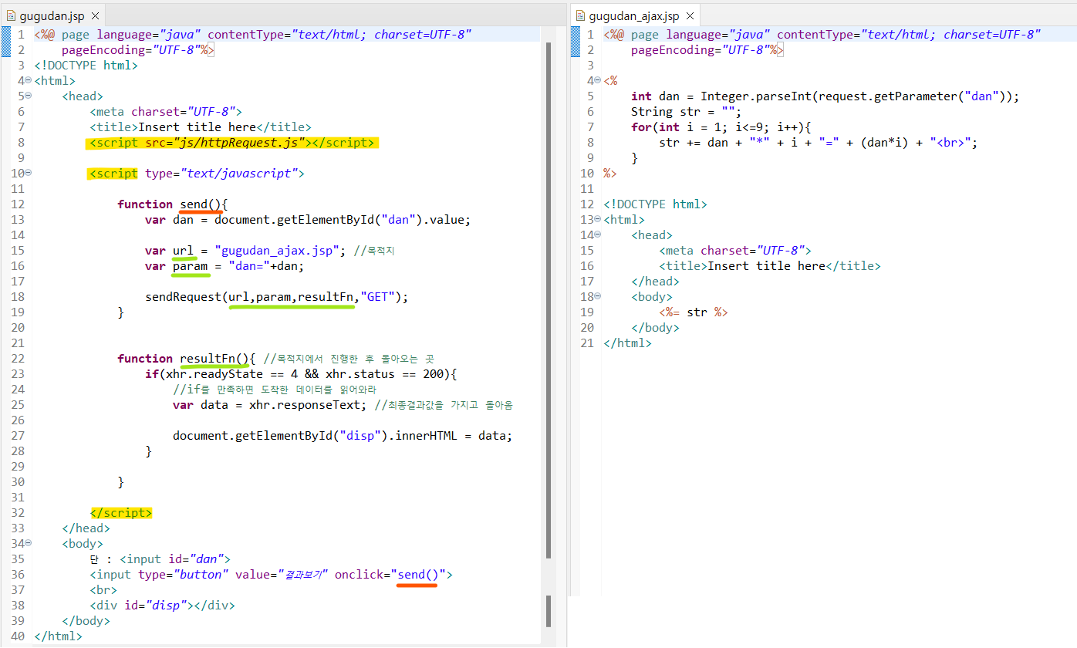Click the file icon on gugudan_ajax.jsp tab
The image size is (1077, 648).
[580, 15]
